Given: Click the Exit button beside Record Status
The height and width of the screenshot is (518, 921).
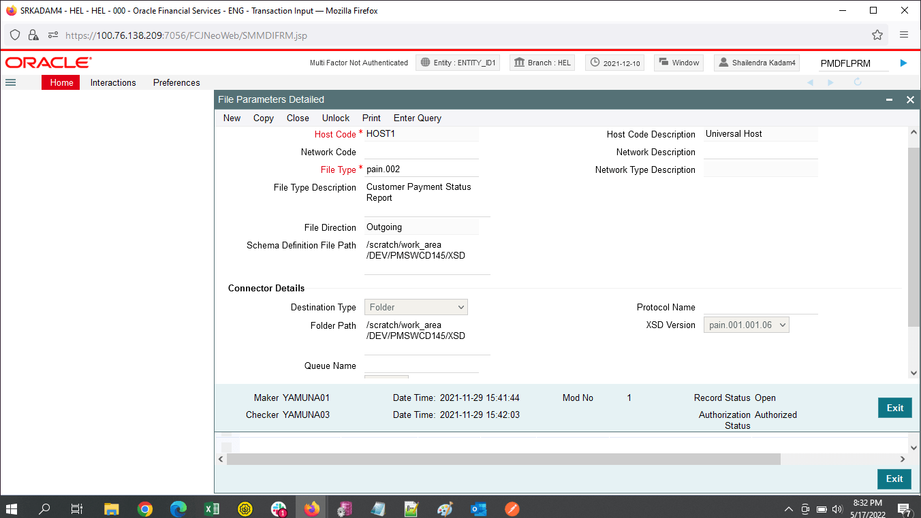Looking at the screenshot, I should coord(895,408).
